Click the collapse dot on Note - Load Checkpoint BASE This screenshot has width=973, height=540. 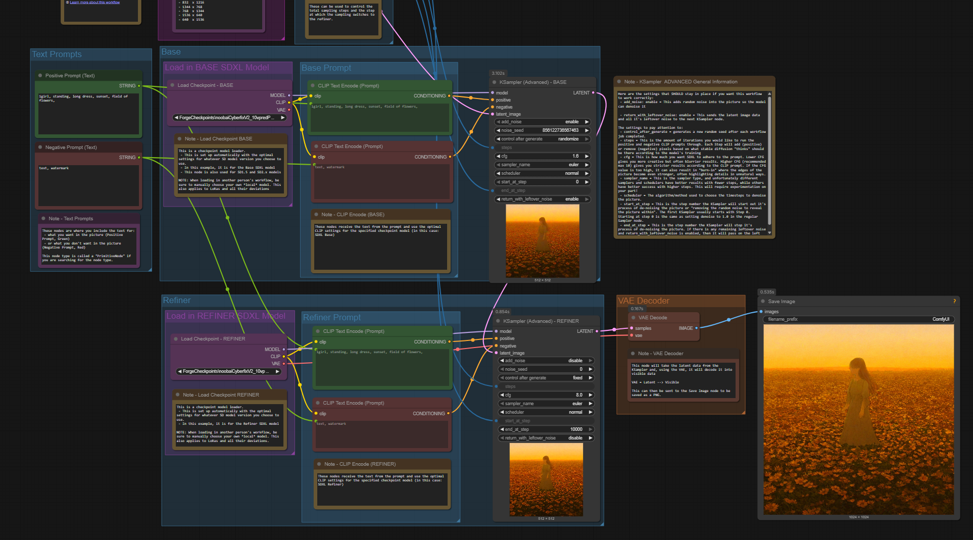pos(179,139)
